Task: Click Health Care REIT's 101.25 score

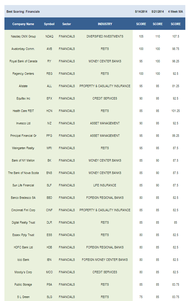Action: (176, 111)
